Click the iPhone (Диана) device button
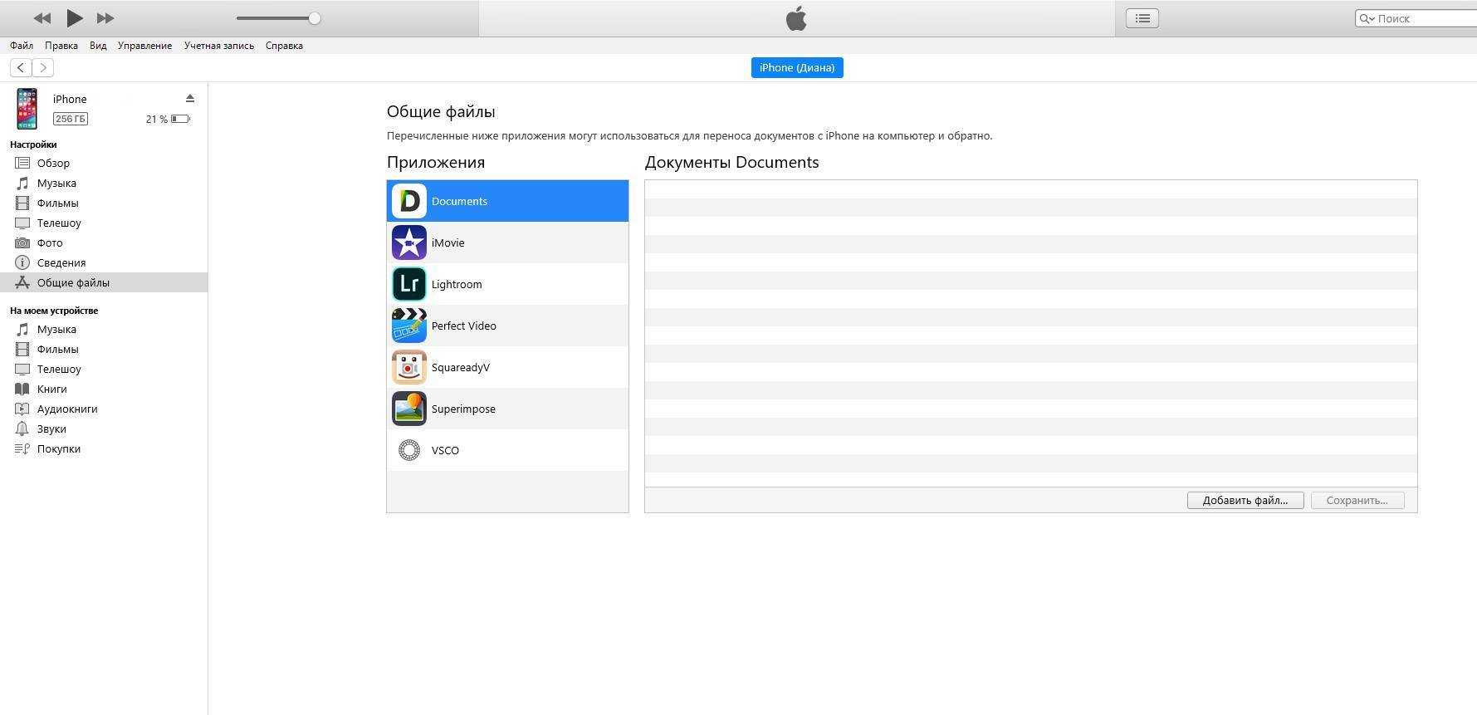Image resolution: width=1477 pixels, height=715 pixels. click(x=796, y=67)
